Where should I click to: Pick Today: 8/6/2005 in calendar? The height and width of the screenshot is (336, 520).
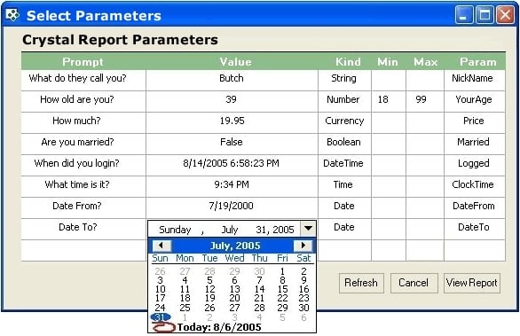[219, 327]
